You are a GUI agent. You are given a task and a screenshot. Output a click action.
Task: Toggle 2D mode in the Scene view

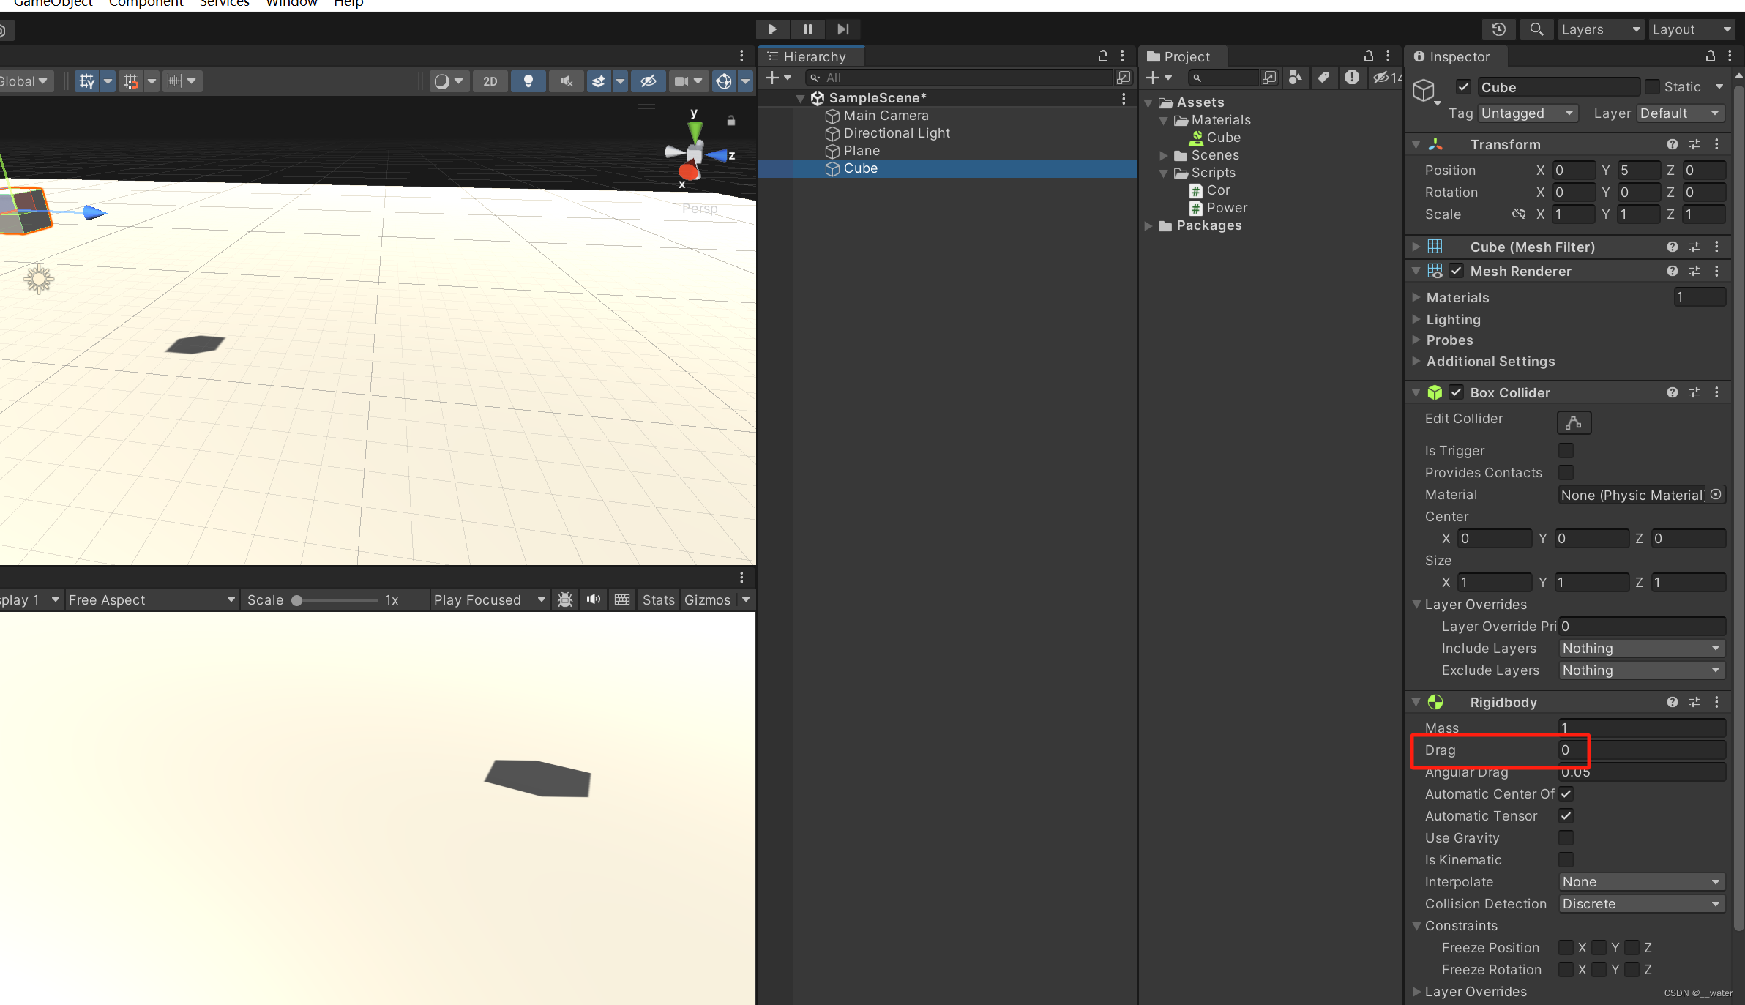[490, 81]
